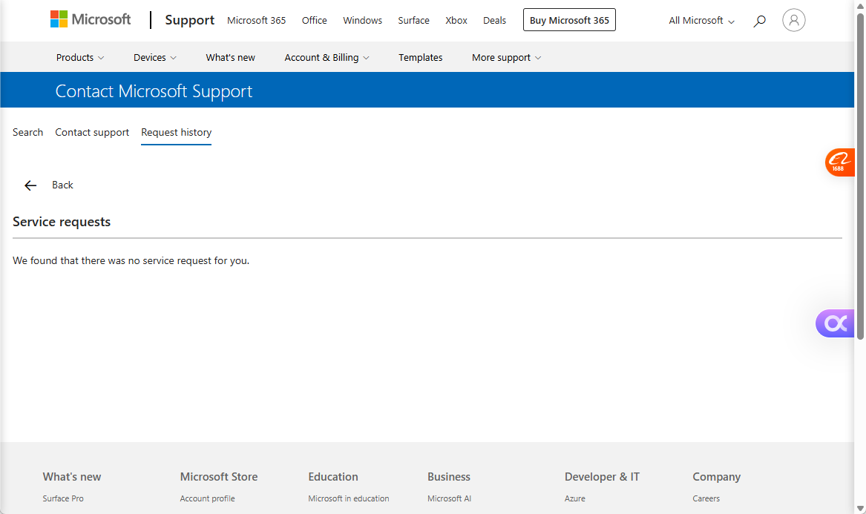Go to Microsoft 365 in top nav
Screen dimensions: 866x514
(x=256, y=21)
